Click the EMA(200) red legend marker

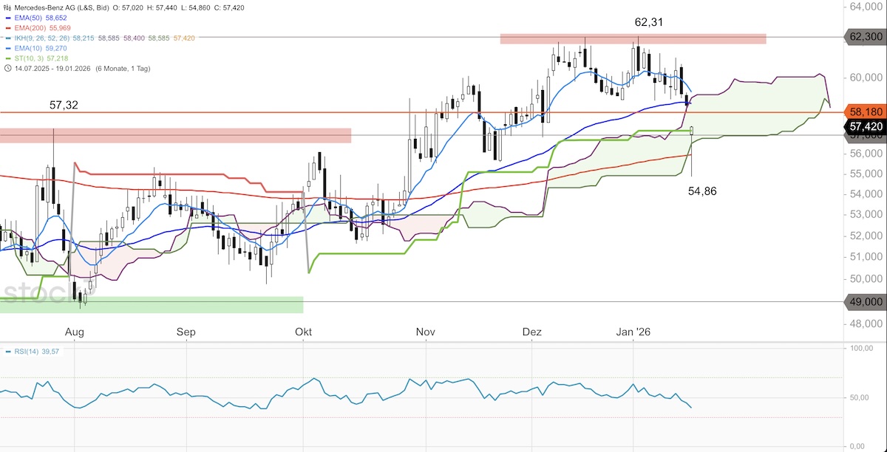[7, 27]
